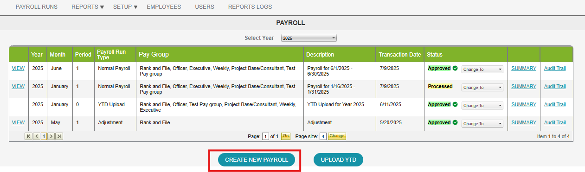
Task: Open Summary for January Normal Payroll
Action: coord(524,86)
